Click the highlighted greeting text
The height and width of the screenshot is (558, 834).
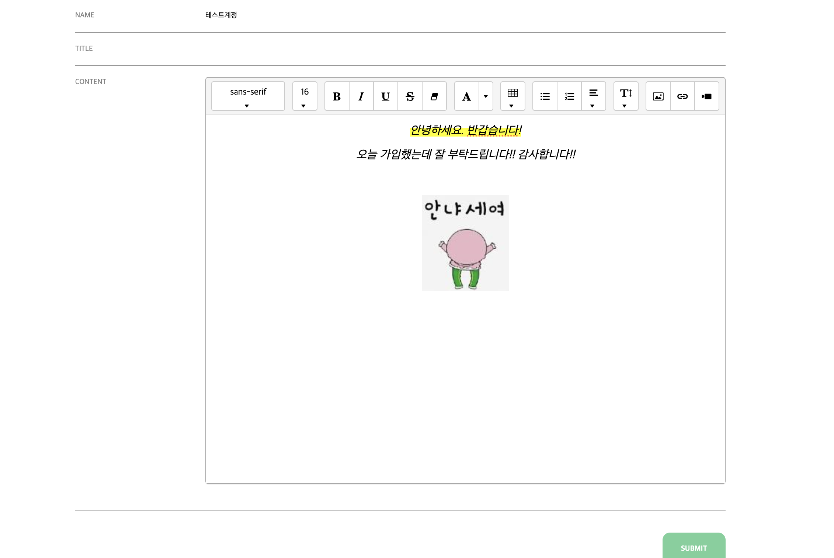point(466,130)
